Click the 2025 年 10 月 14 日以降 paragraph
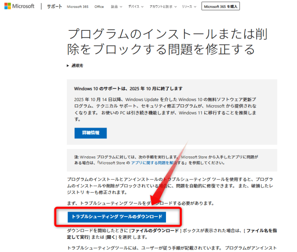Screen dimensions: 297x252 tap(165, 109)
